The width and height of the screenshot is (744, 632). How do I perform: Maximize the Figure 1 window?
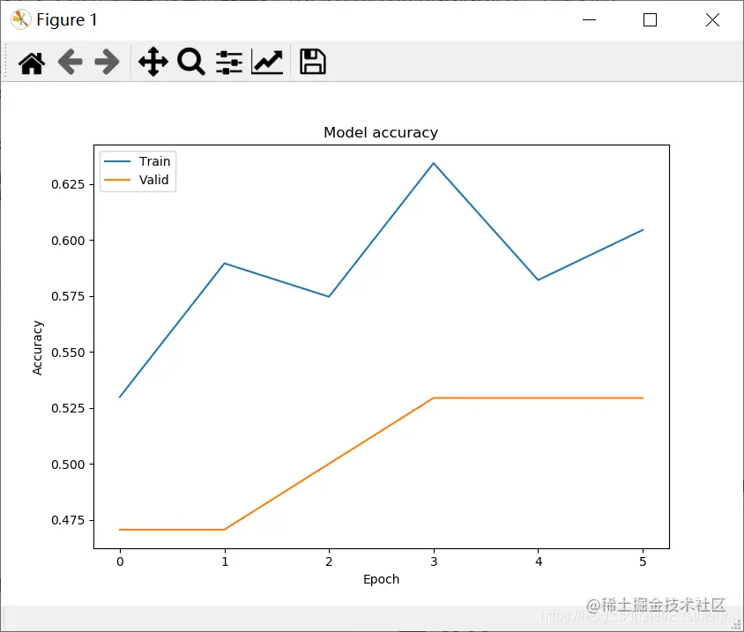tap(650, 20)
